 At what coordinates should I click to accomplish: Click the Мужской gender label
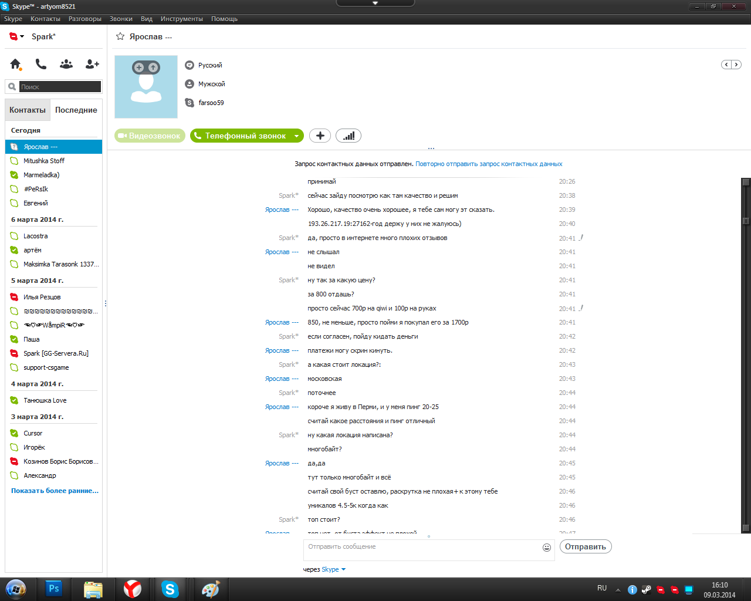(x=212, y=84)
